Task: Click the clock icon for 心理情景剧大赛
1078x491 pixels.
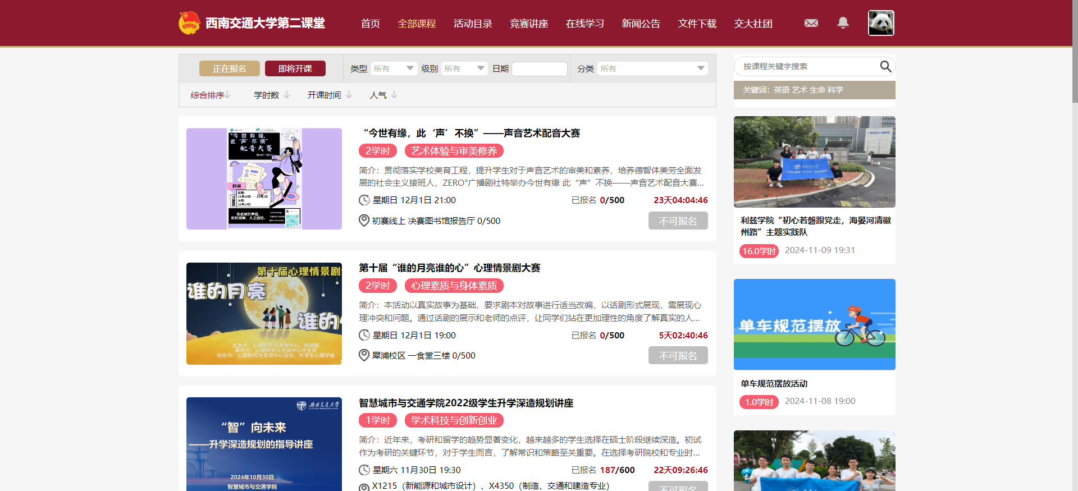Action: 364,335
